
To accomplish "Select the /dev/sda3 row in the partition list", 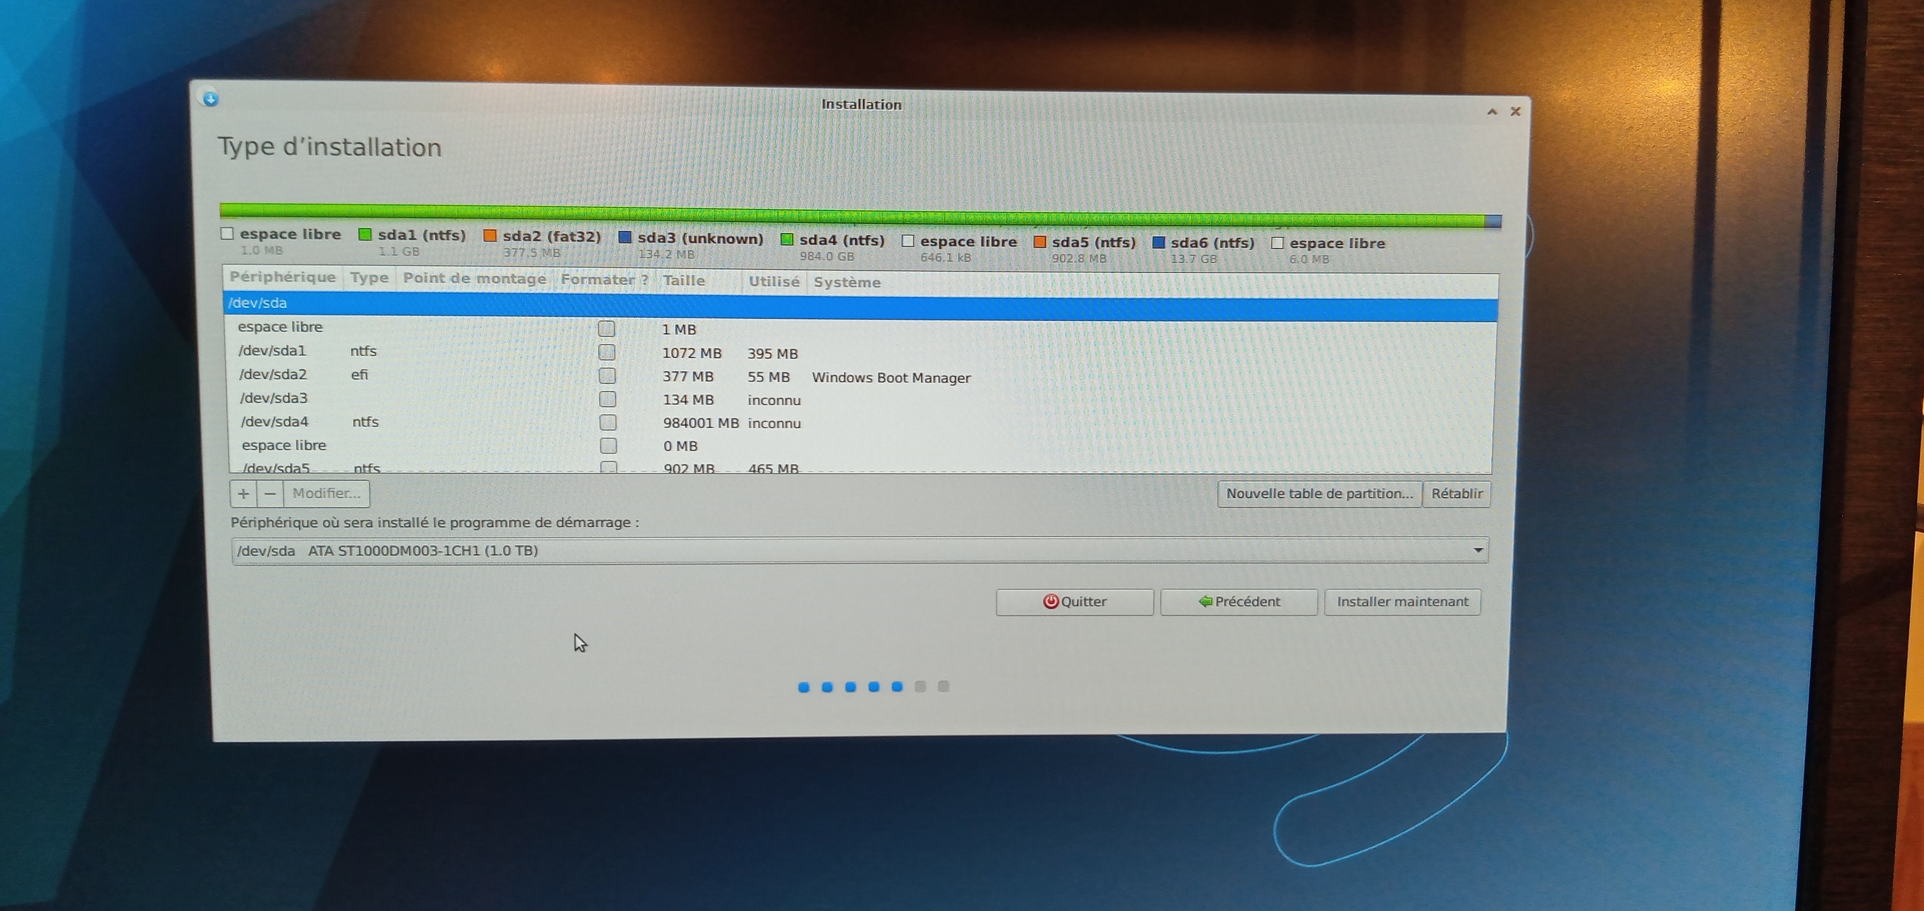I will tap(274, 398).
